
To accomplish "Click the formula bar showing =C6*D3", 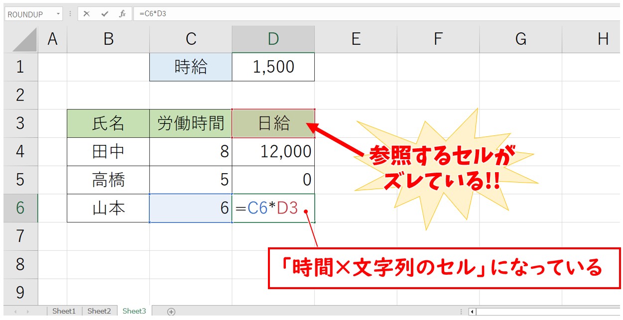I will point(377,14).
